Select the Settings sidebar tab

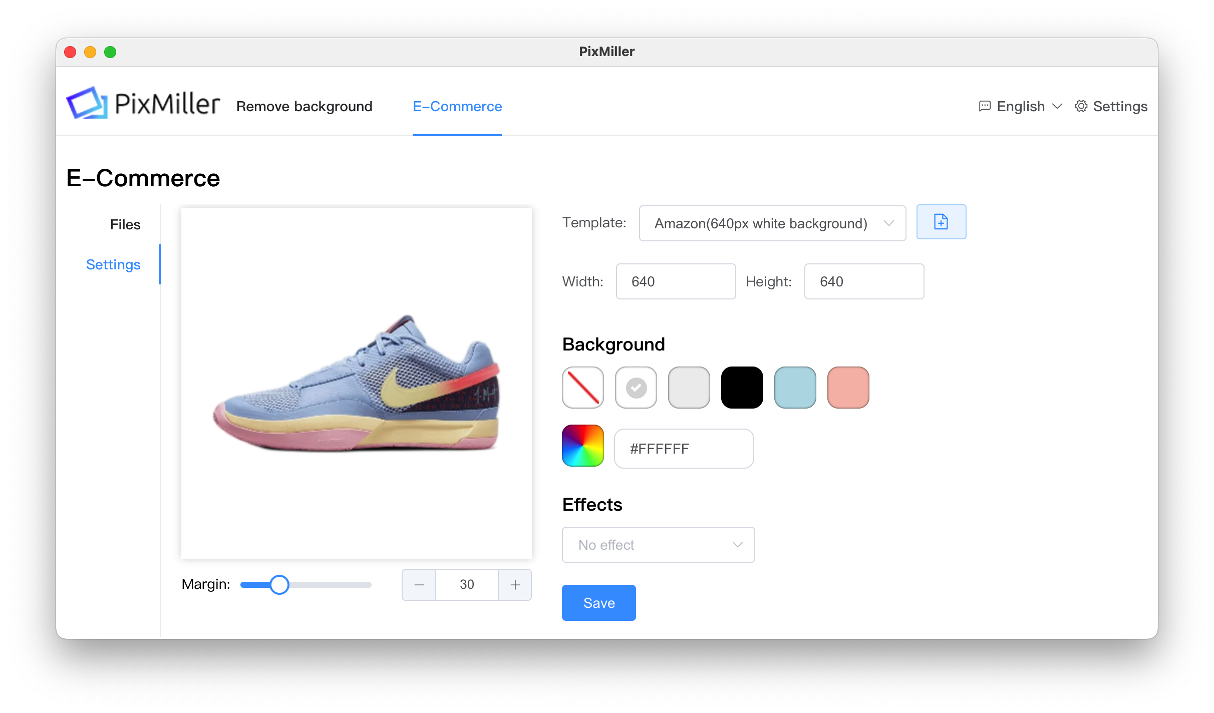click(113, 264)
